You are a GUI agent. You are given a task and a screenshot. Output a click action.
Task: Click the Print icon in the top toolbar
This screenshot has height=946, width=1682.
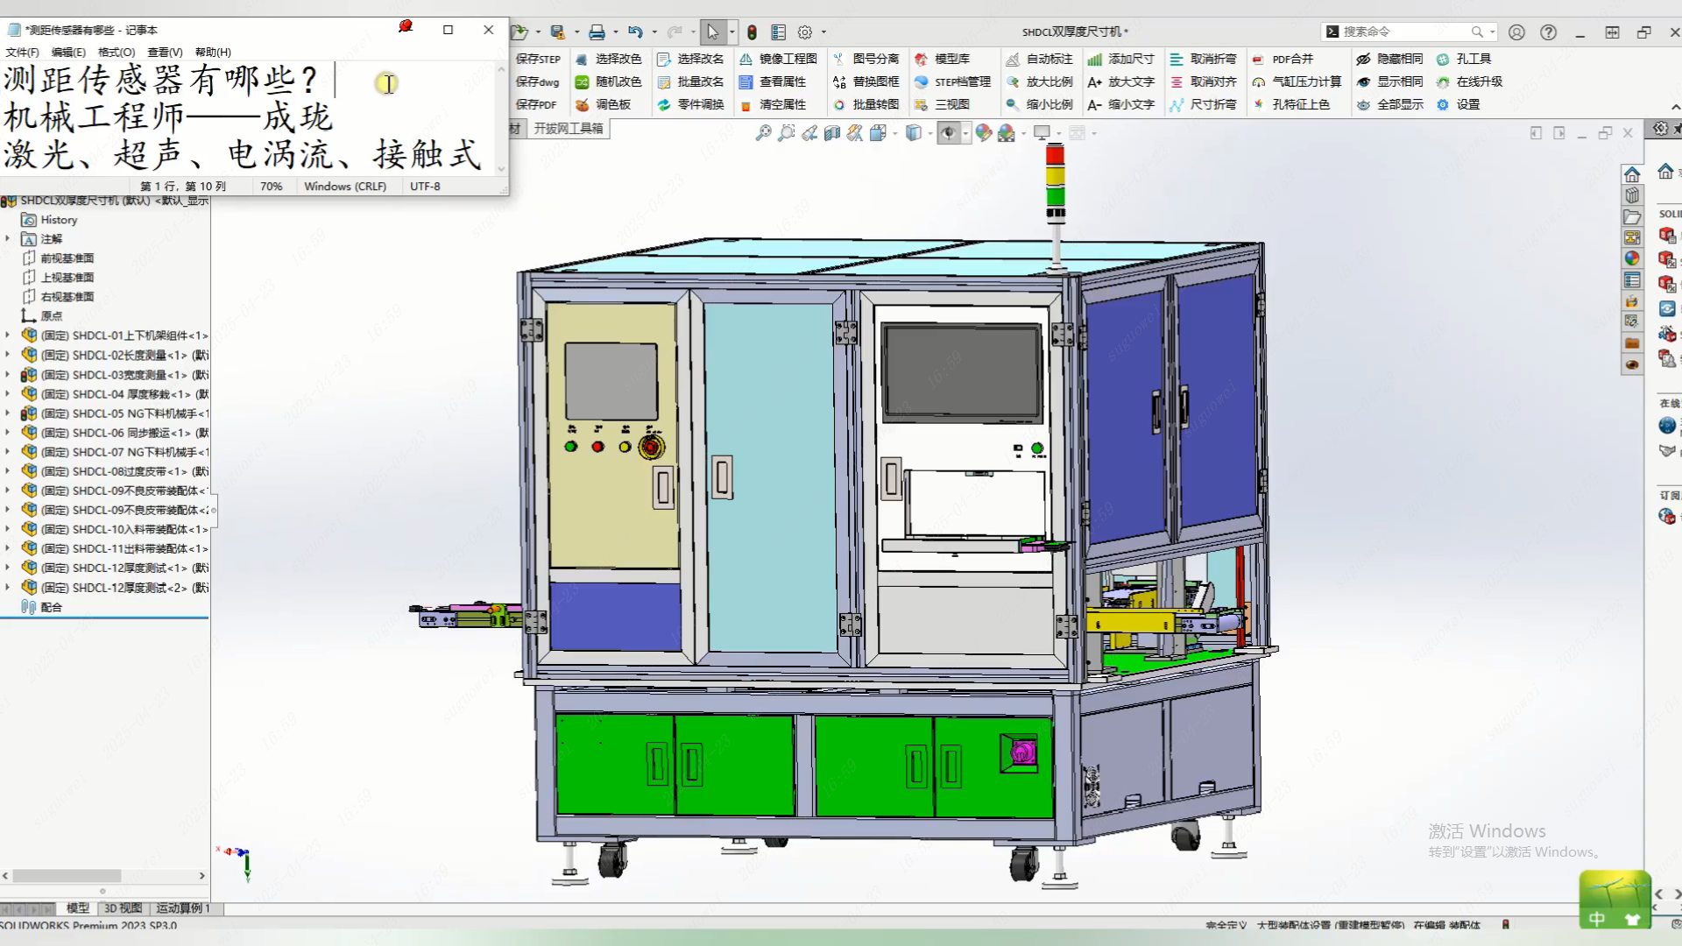coord(597,32)
